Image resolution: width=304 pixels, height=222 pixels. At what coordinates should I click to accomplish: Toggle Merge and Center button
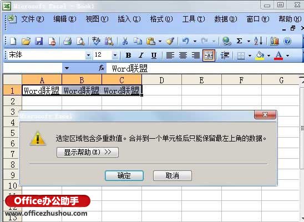click(x=209, y=56)
